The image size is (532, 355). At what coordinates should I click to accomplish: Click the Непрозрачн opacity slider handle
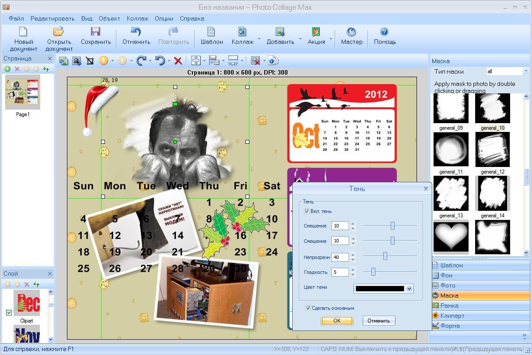tap(385, 256)
